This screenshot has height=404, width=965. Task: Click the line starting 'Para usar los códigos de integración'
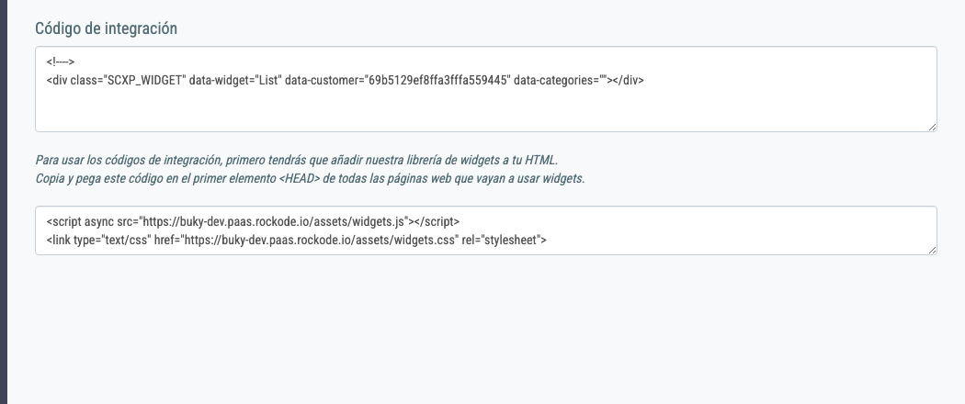coord(297,161)
